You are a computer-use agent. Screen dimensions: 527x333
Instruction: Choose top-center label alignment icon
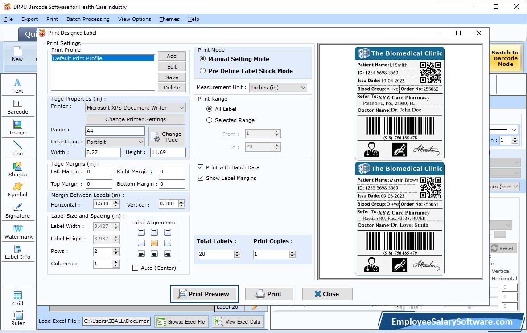(x=154, y=232)
